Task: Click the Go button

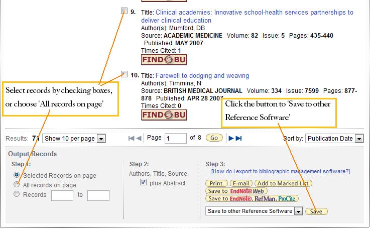Action: pyautogui.click(x=214, y=138)
